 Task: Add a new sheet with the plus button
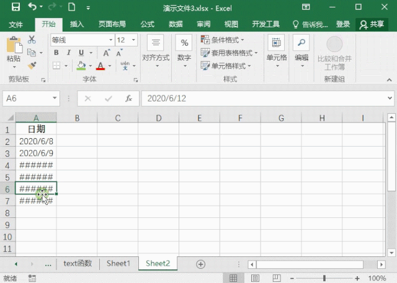tap(200, 264)
